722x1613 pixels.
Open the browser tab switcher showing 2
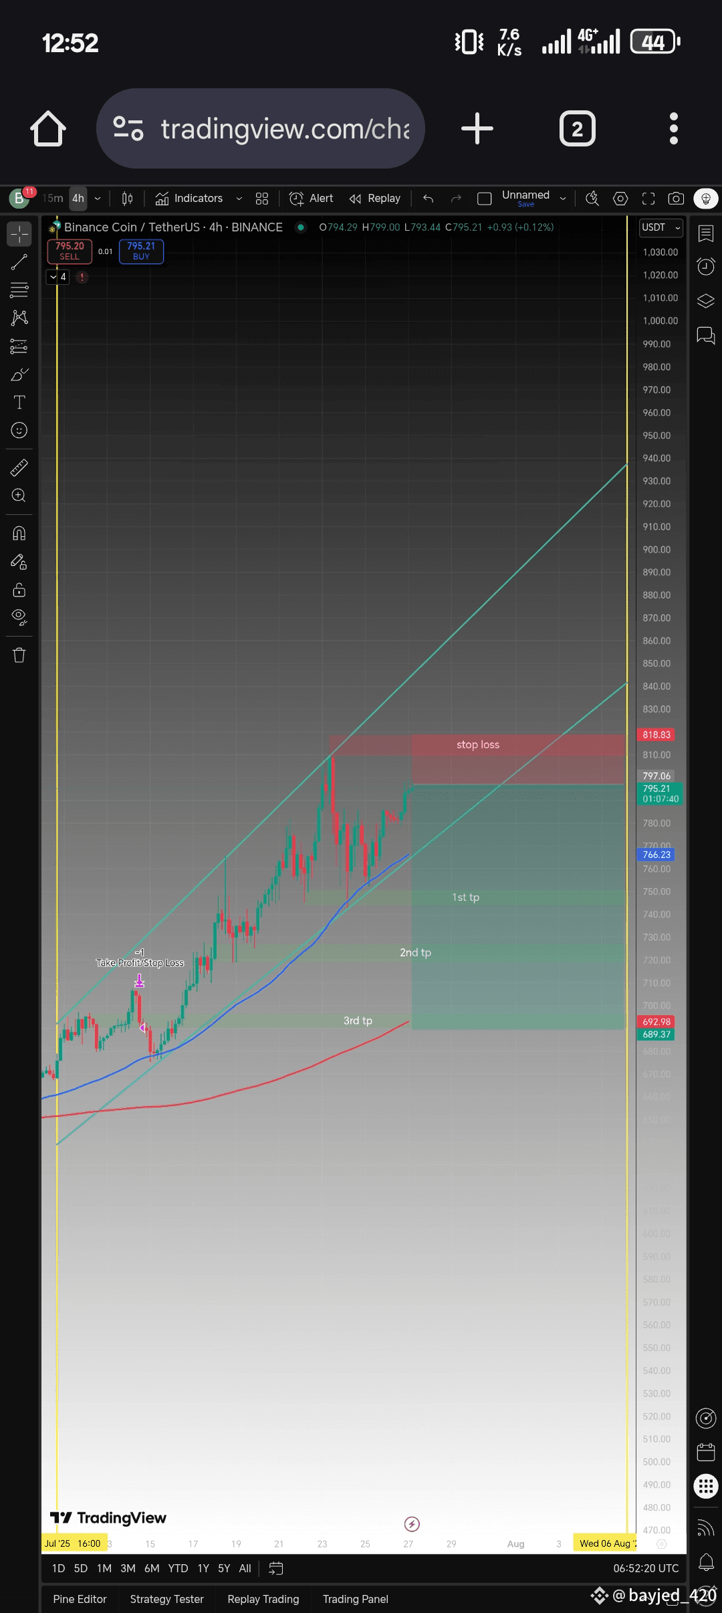tap(577, 128)
